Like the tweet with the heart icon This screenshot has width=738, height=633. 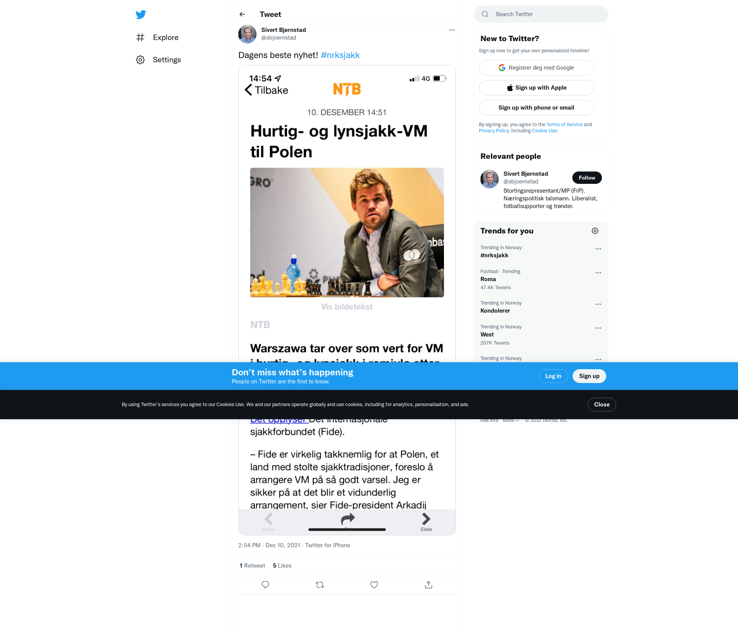click(x=374, y=585)
